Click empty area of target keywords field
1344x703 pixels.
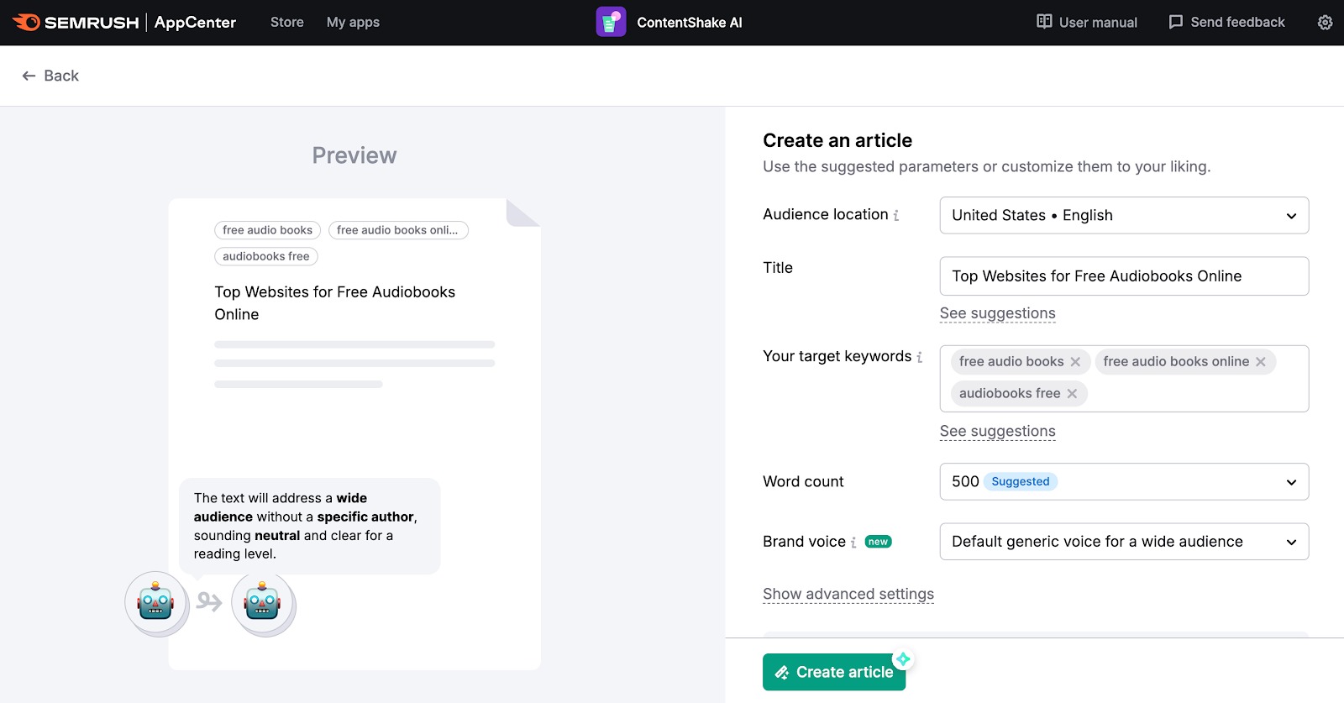pyautogui.click(x=1197, y=394)
